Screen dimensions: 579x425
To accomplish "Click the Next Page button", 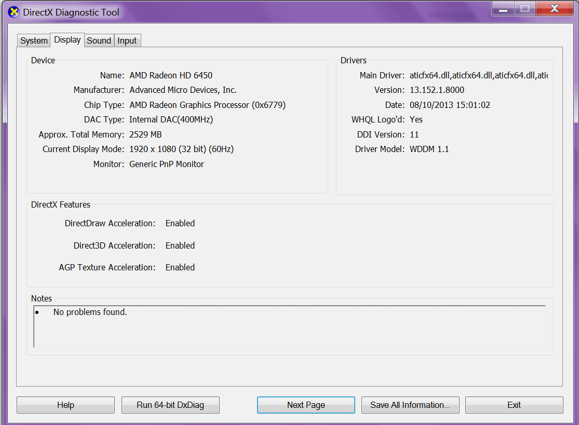I will 306,405.
